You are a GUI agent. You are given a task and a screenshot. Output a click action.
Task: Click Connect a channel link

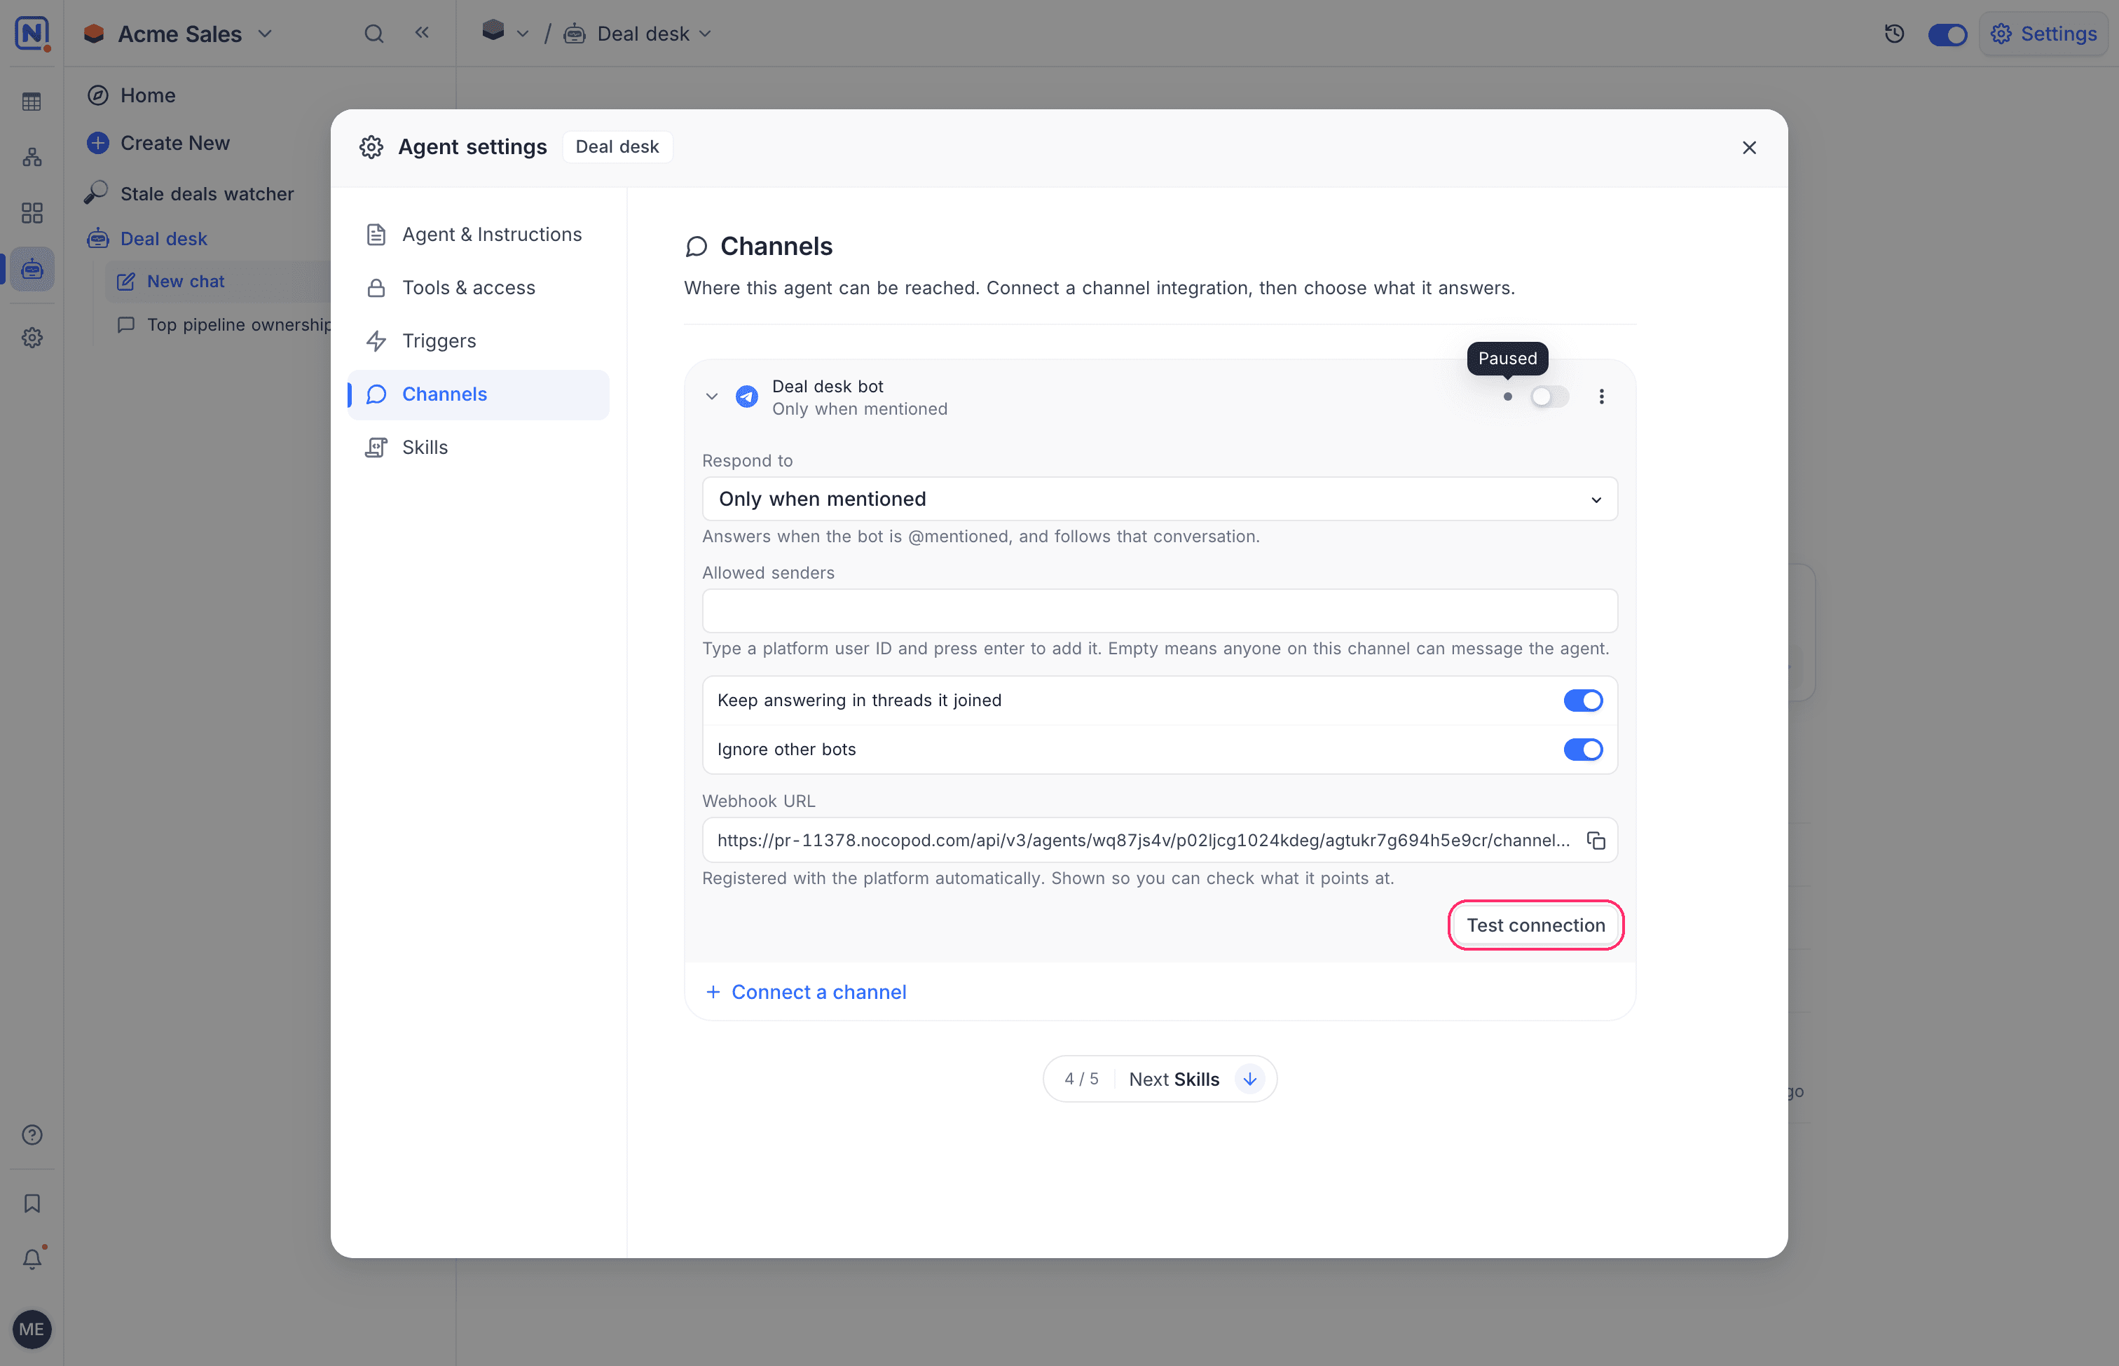tap(806, 992)
